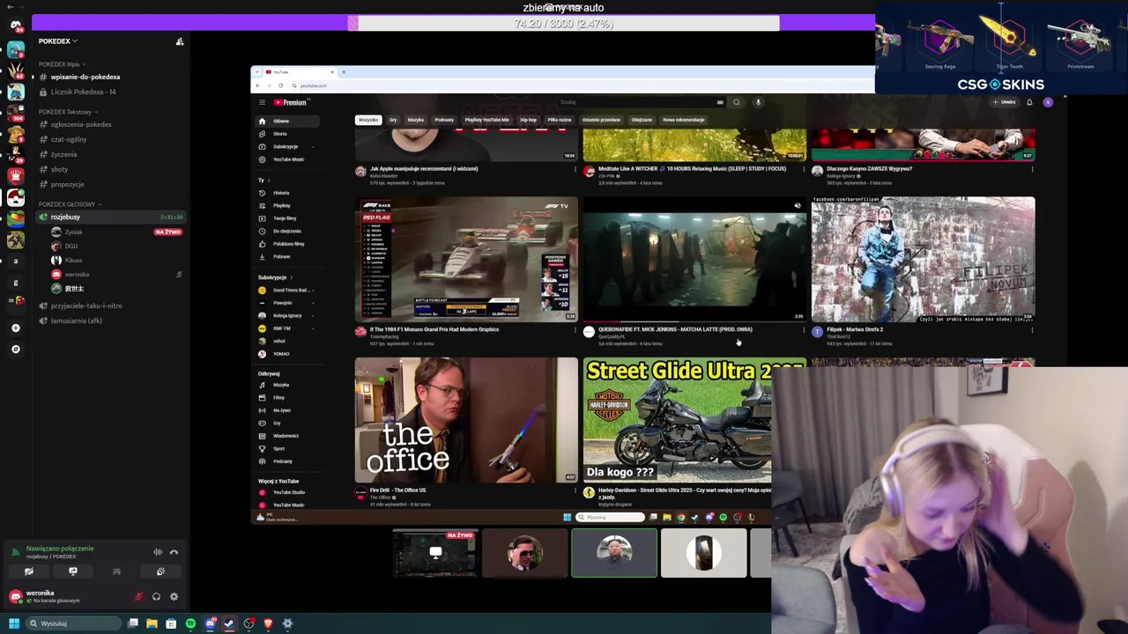This screenshot has width=1128, height=634.
Task: Open more options for Jak Apple manipuluje video
Action: point(575,169)
